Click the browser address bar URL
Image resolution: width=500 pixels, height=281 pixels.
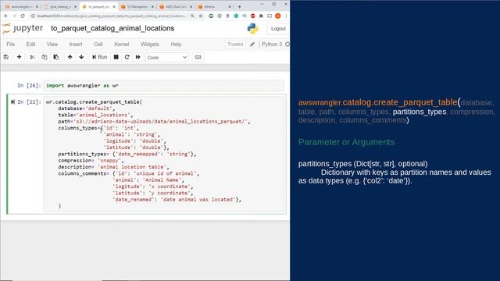tap(111, 16)
